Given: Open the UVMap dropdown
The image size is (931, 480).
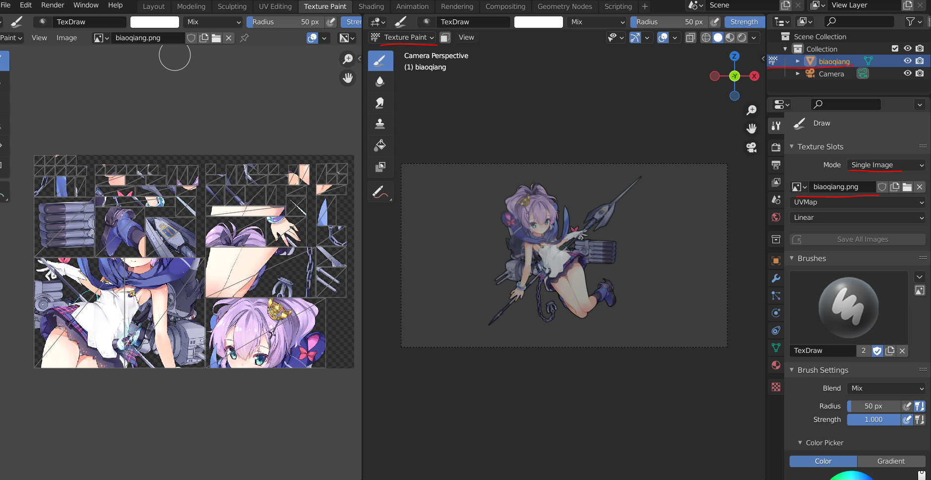Looking at the screenshot, I should (x=857, y=203).
